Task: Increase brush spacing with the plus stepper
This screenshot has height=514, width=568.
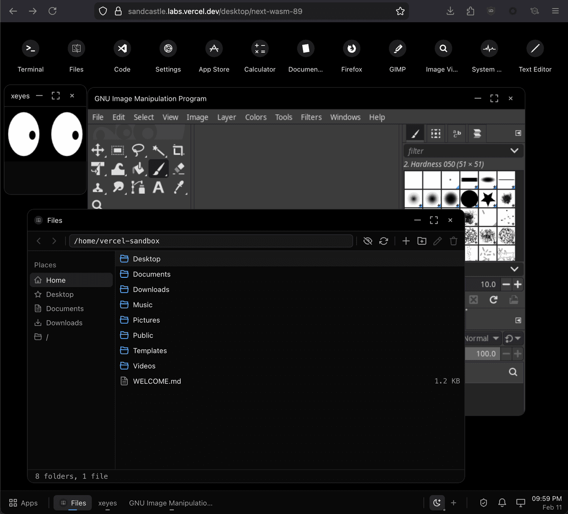Action: tap(517, 284)
